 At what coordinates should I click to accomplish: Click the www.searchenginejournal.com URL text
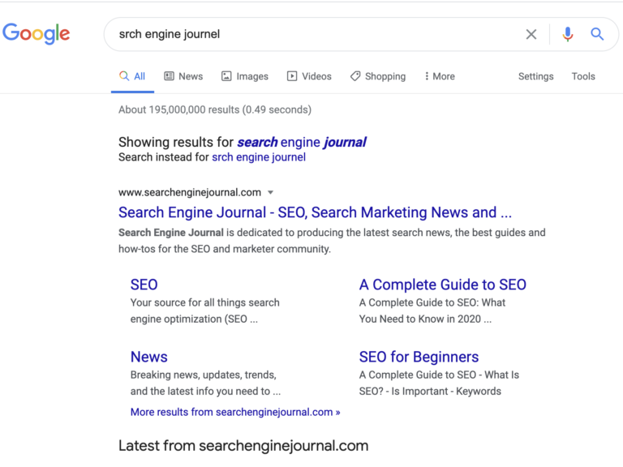190,193
